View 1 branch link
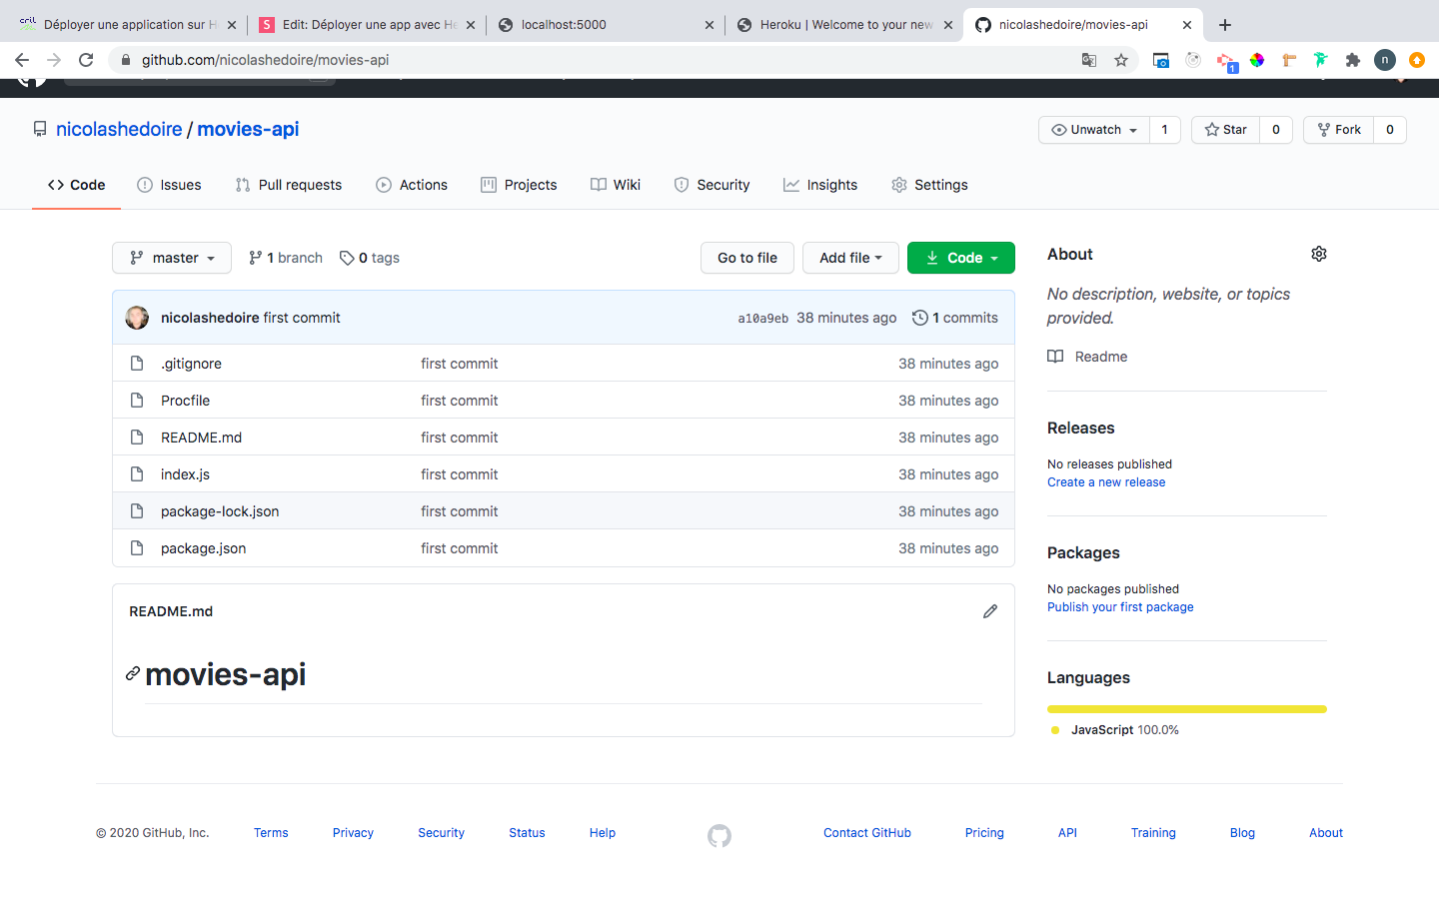This screenshot has width=1439, height=899. pos(286,258)
